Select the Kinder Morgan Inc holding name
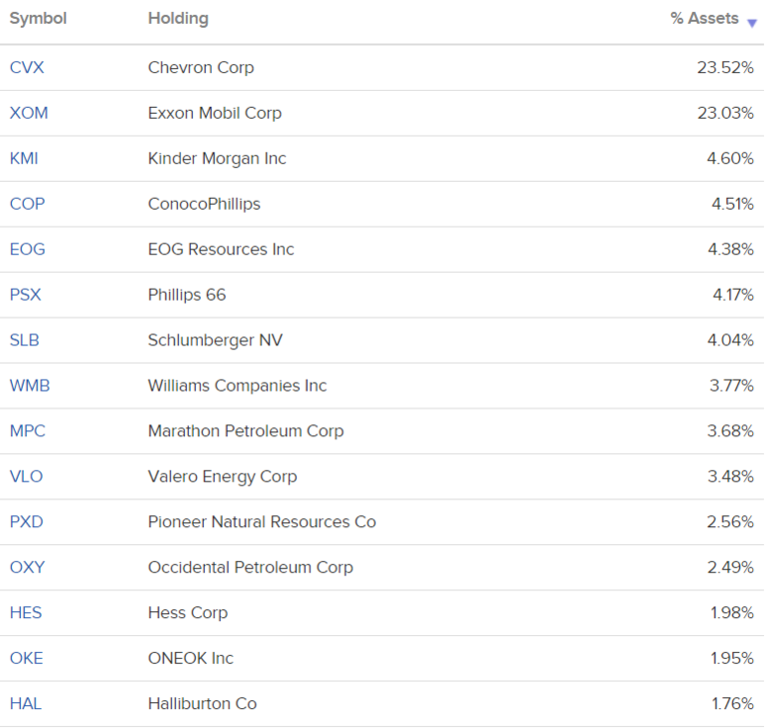Image resolution: width=765 pixels, height=728 pixels. (217, 158)
